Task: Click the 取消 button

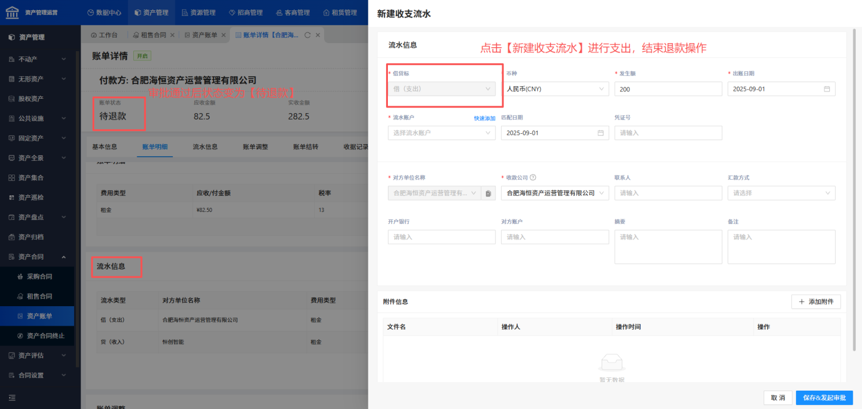Action: tap(778, 398)
